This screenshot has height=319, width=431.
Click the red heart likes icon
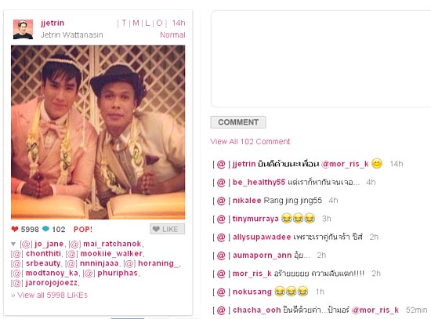point(15,229)
